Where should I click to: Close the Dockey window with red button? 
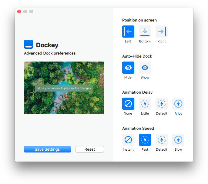point(19,12)
